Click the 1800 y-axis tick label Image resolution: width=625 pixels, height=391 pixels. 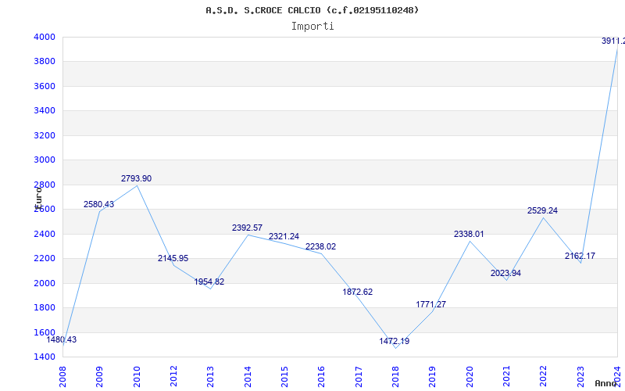(x=45, y=307)
